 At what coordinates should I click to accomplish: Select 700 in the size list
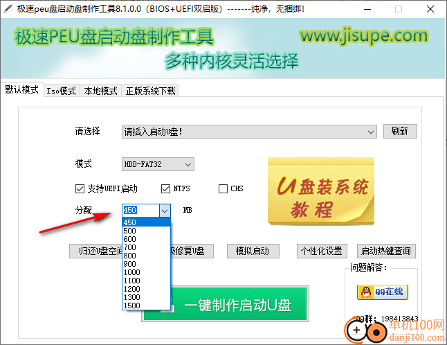click(x=146, y=247)
